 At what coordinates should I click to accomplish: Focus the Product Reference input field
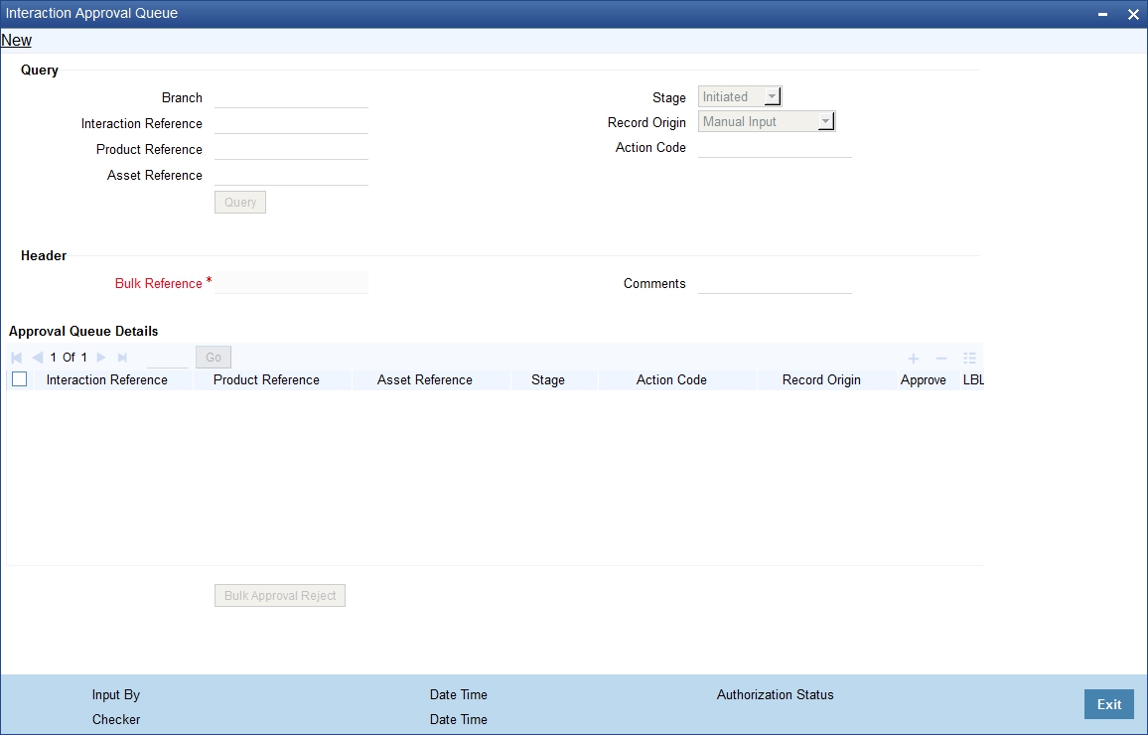point(291,149)
